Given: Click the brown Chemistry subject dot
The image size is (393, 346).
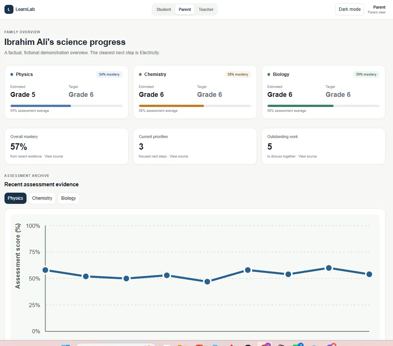Looking at the screenshot, I should 140,74.
